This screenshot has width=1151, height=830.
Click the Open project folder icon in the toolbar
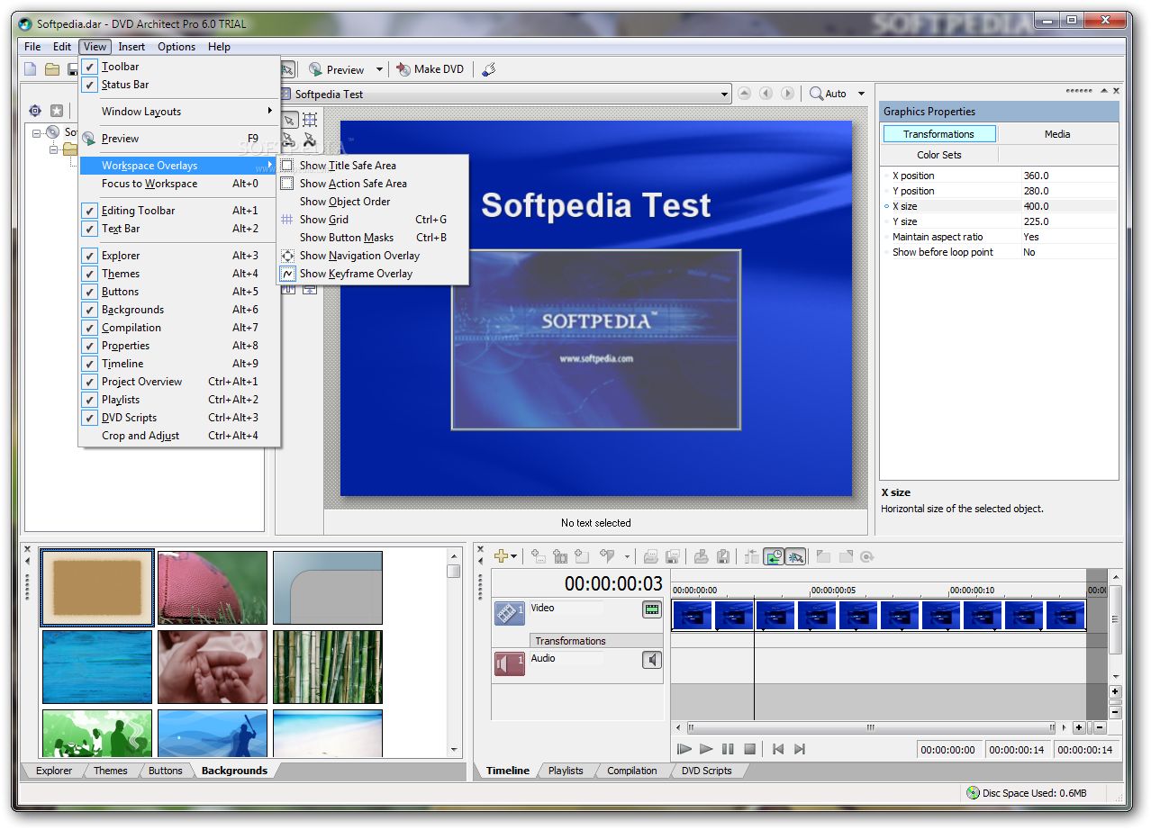52,69
